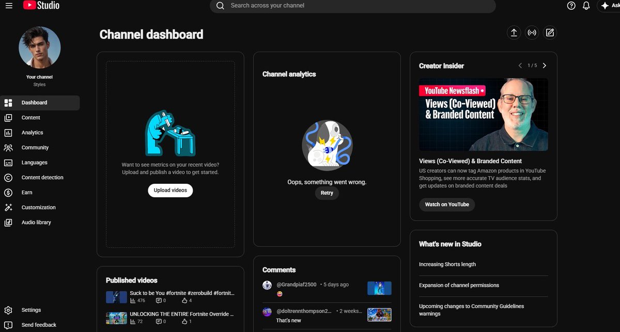Open the Community menu item

[x=40, y=148]
